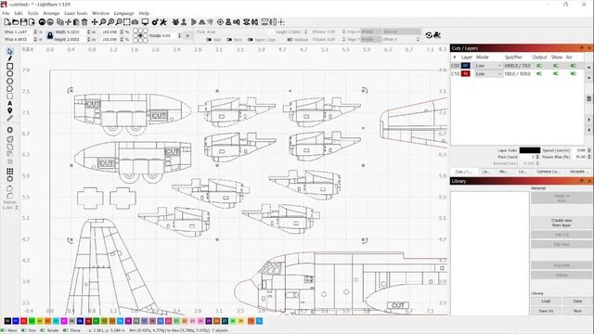The image size is (594, 334).
Task: Click the camera capture icon in toolbar
Action: 135,22
